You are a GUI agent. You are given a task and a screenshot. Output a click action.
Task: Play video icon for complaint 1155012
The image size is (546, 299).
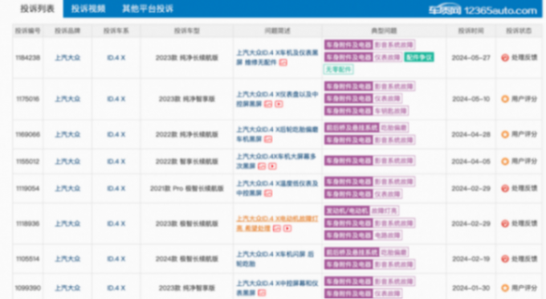coord(273,166)
